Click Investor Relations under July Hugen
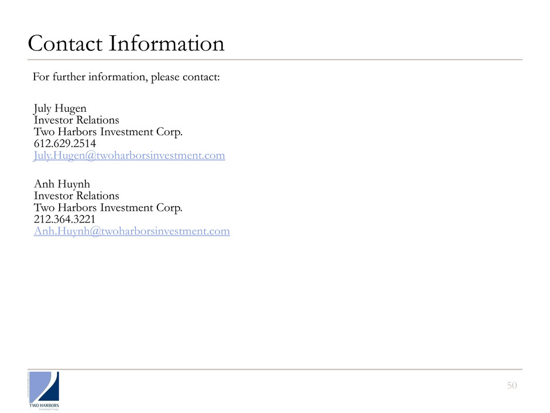Image resolution: width=550 pixels, height=413 pixels. click(77, 120)
